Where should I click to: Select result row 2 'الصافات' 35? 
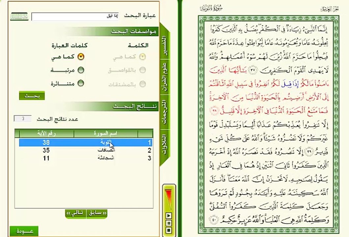coord(86,150)
